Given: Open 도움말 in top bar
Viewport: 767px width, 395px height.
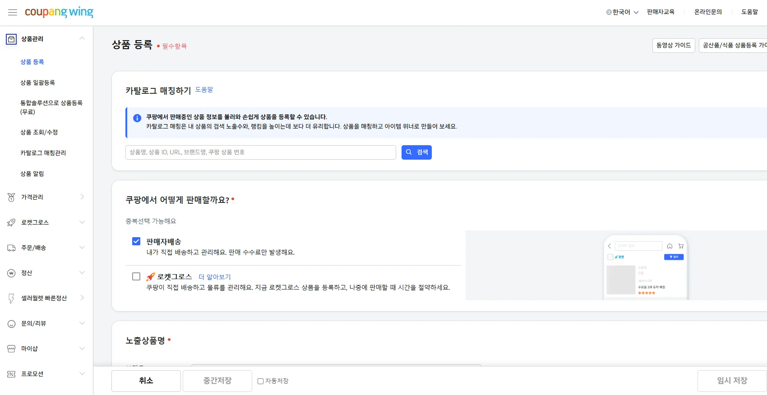Looking at the screenshot, I should [x=750, y=12].
